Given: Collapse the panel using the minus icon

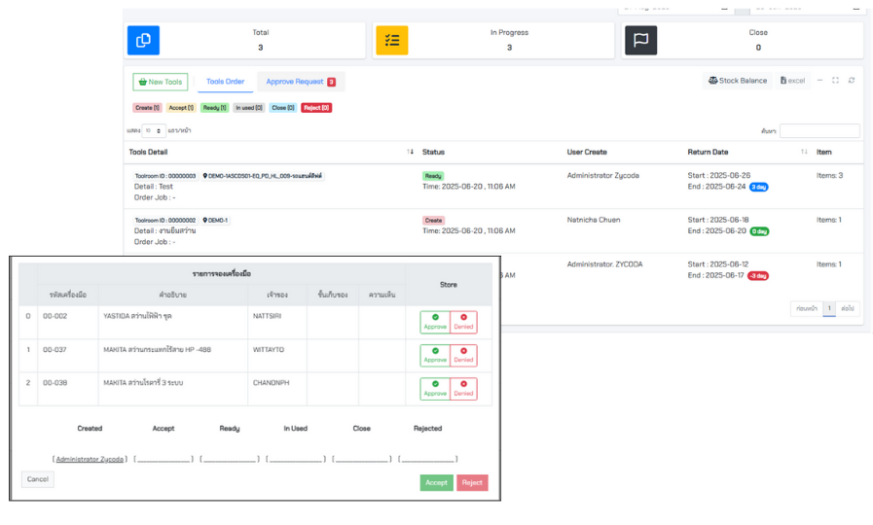Looking at the screenshot, I should click(x=819, y=81).
